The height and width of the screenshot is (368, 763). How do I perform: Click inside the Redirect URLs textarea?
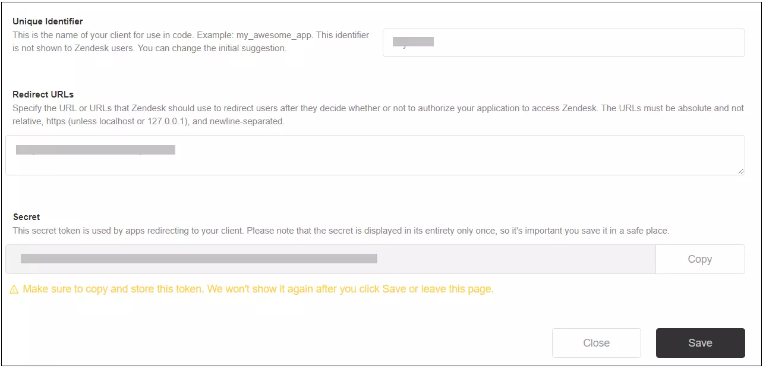(374, 155)
